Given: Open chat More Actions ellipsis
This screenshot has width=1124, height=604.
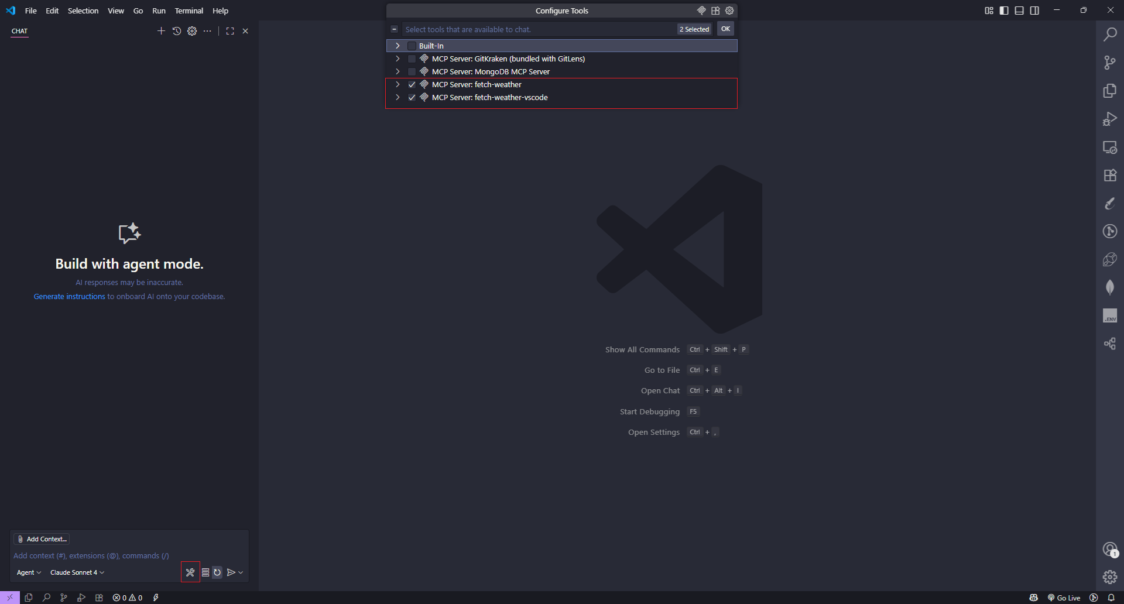Looking at the screenshot, I should tap(207, 31).
